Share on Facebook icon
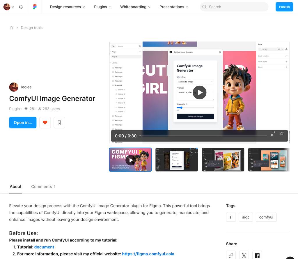This screenshot has width=298, height=259. pyautogui.click(x=257, y=256)
